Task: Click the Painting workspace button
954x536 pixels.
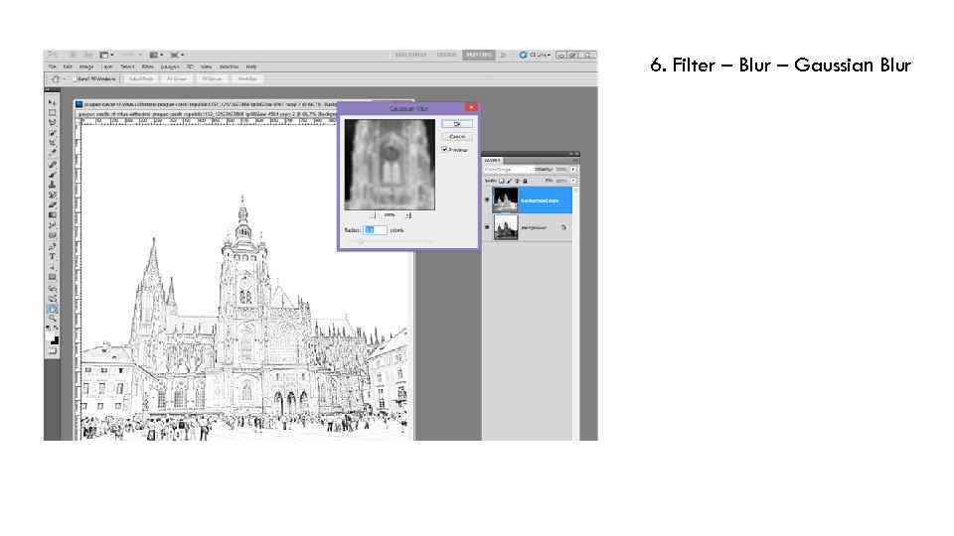Action: [x=478, y=55]
